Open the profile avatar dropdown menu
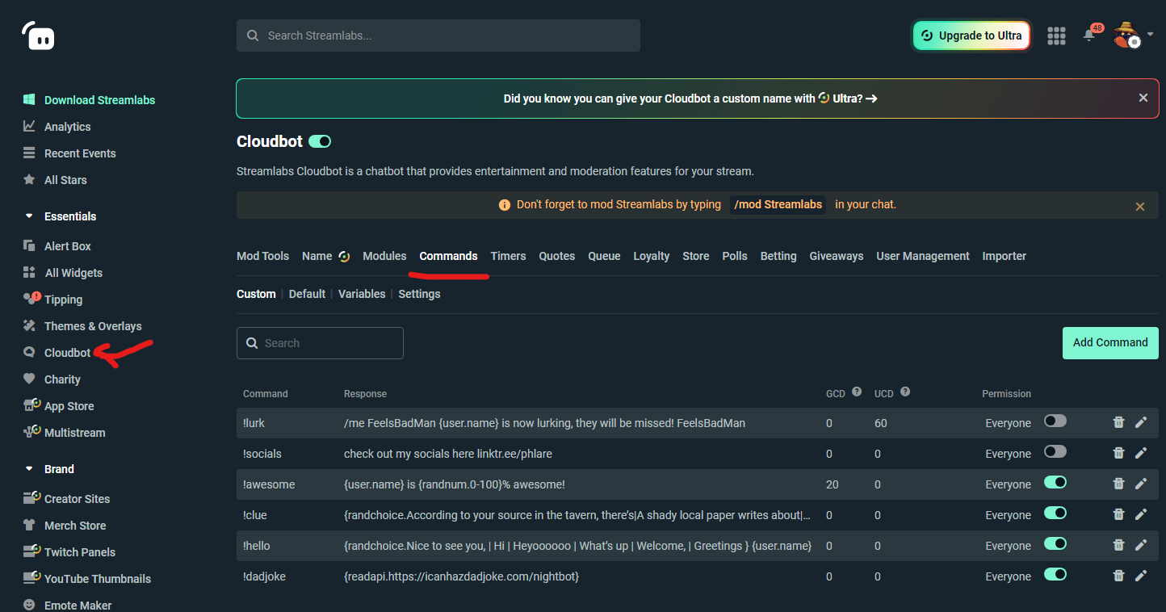This screenshot has height=612, width=1166. [1132, 35]
